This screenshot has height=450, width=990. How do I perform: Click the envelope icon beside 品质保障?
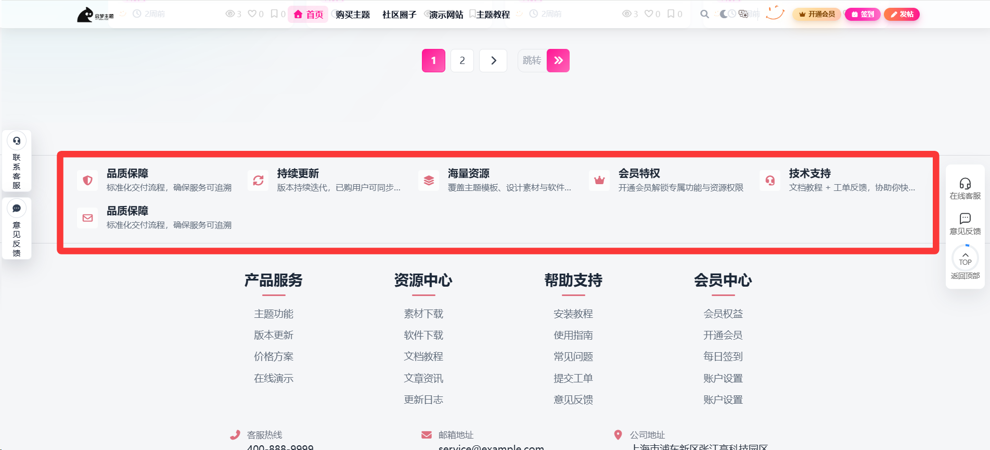[87, 218]
